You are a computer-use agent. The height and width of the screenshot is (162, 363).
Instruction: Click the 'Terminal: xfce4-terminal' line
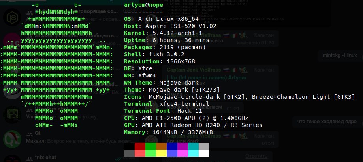[x=167, y=104]
